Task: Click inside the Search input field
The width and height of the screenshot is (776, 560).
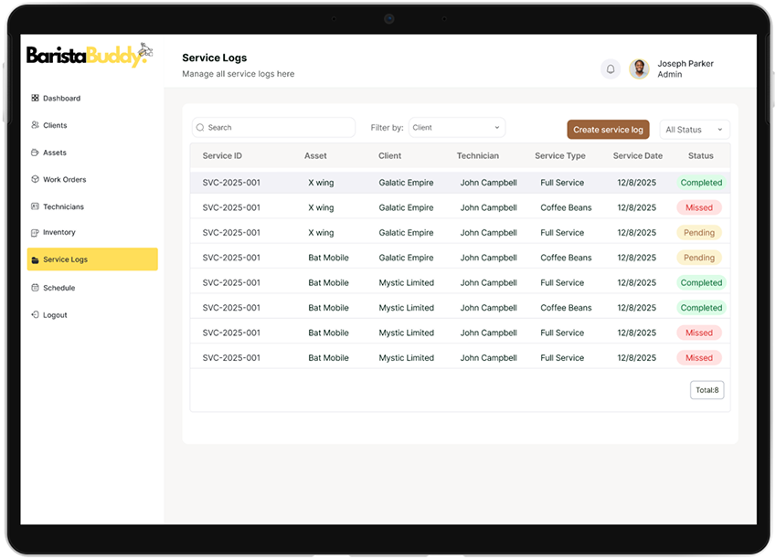Action: pyautogui.click(x=274, y=127)
